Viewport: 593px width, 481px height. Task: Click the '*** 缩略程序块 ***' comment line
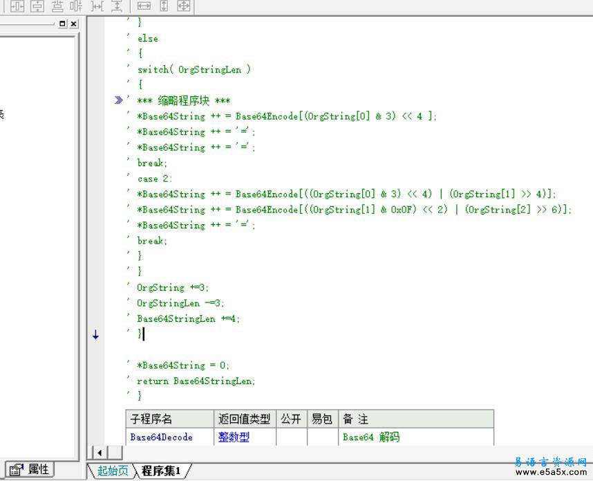(183, 101)
